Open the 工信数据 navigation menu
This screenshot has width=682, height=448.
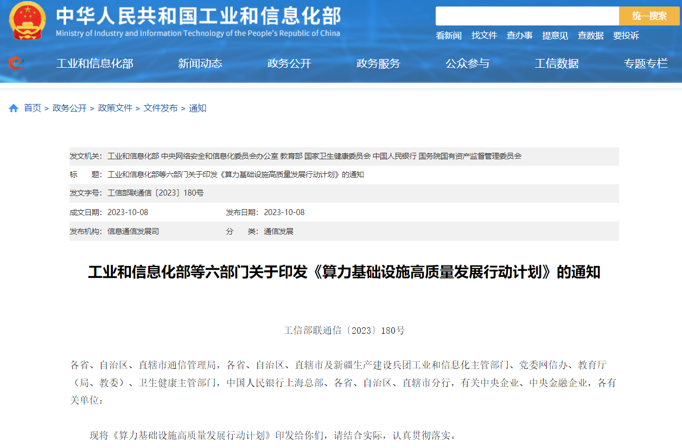(556, 63)
